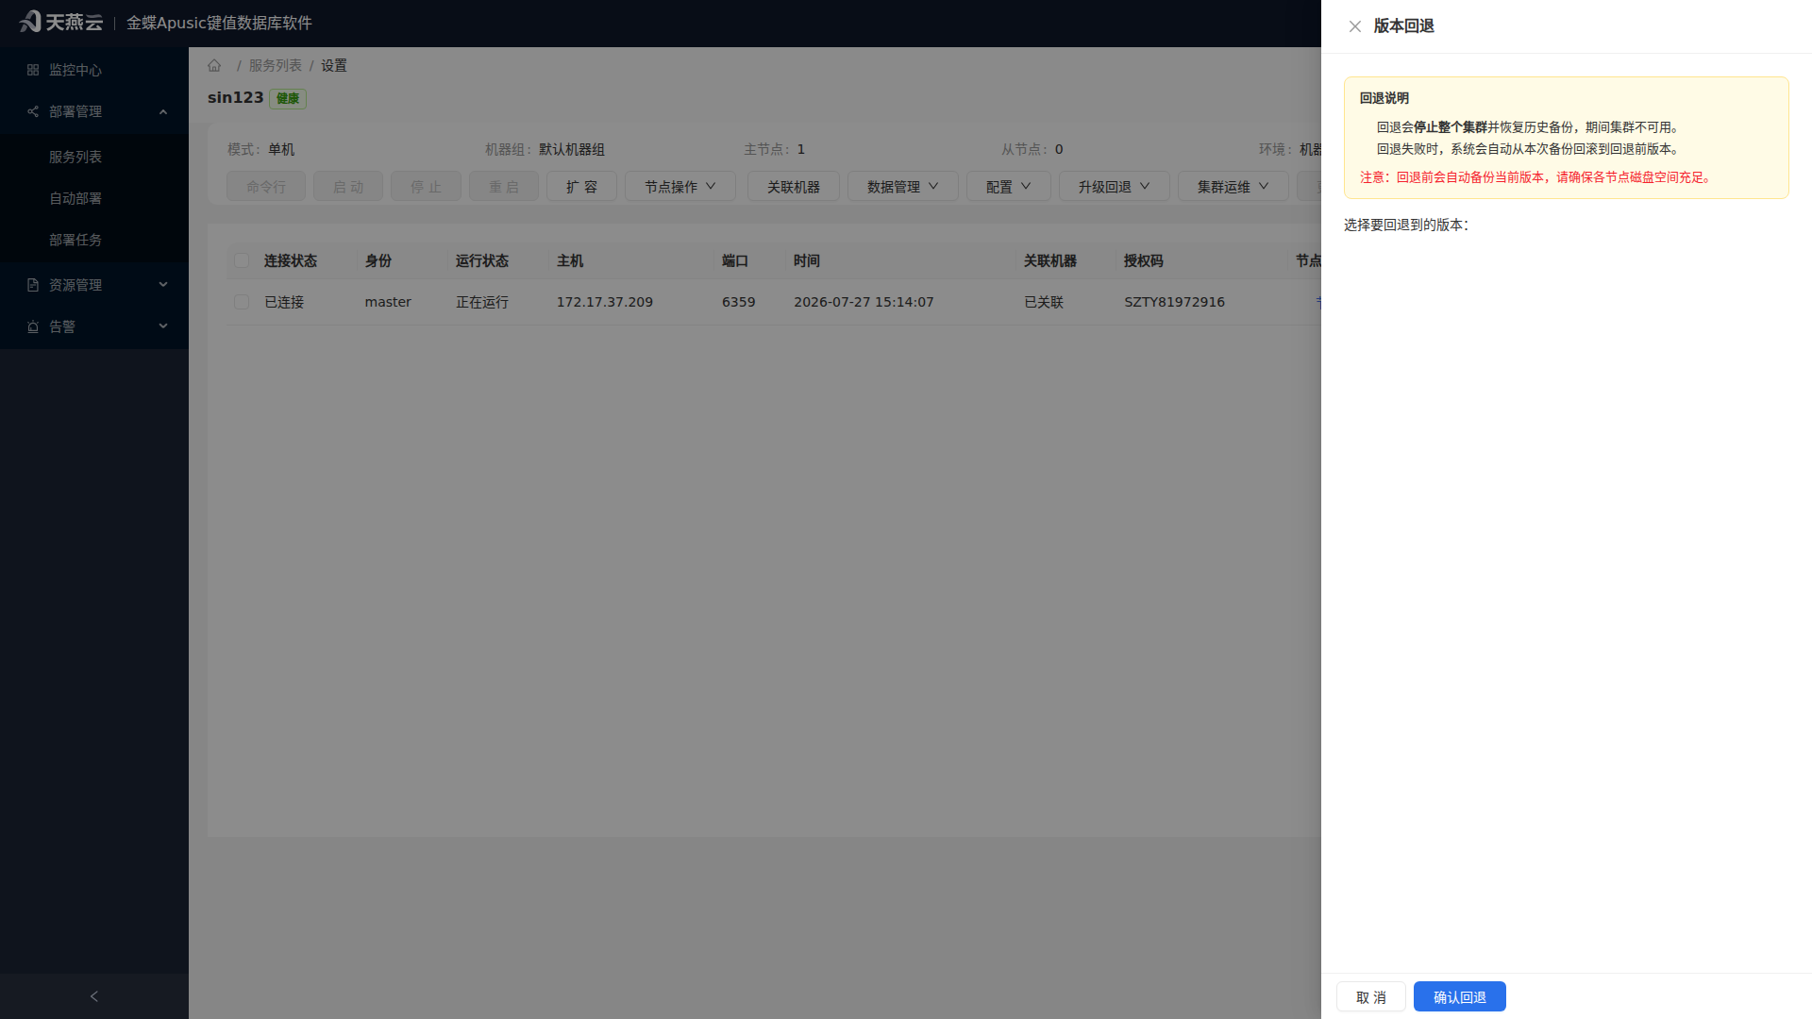Open 部署任务 in sidebar
The width and height of the screenshot is (1812, 1019).
tap(94, 240)
